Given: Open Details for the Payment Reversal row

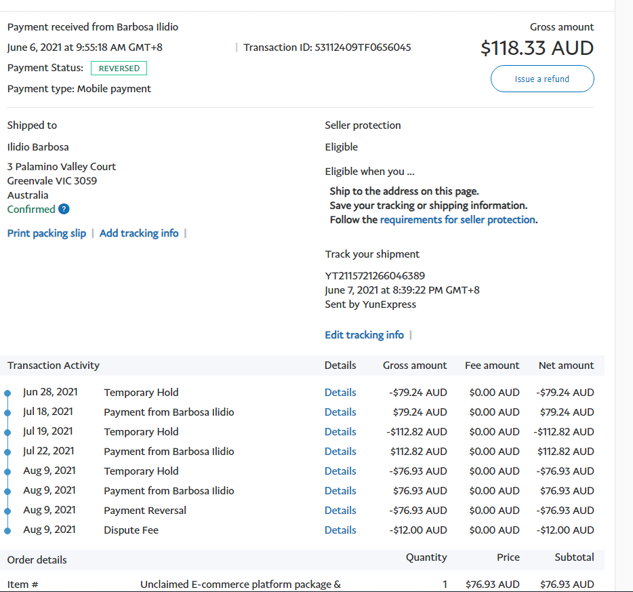Looking at the screenshot, I should coord(340,511).
